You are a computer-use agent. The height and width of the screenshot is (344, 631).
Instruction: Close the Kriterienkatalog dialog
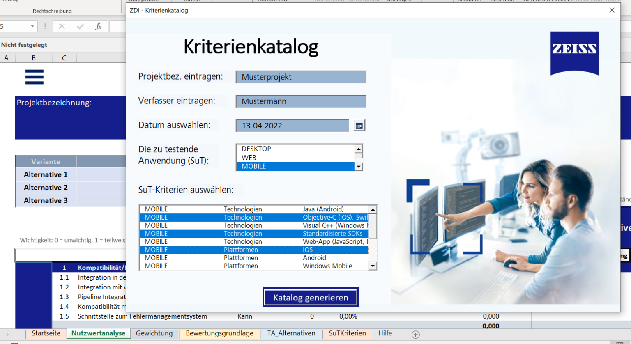click(612, 10)
